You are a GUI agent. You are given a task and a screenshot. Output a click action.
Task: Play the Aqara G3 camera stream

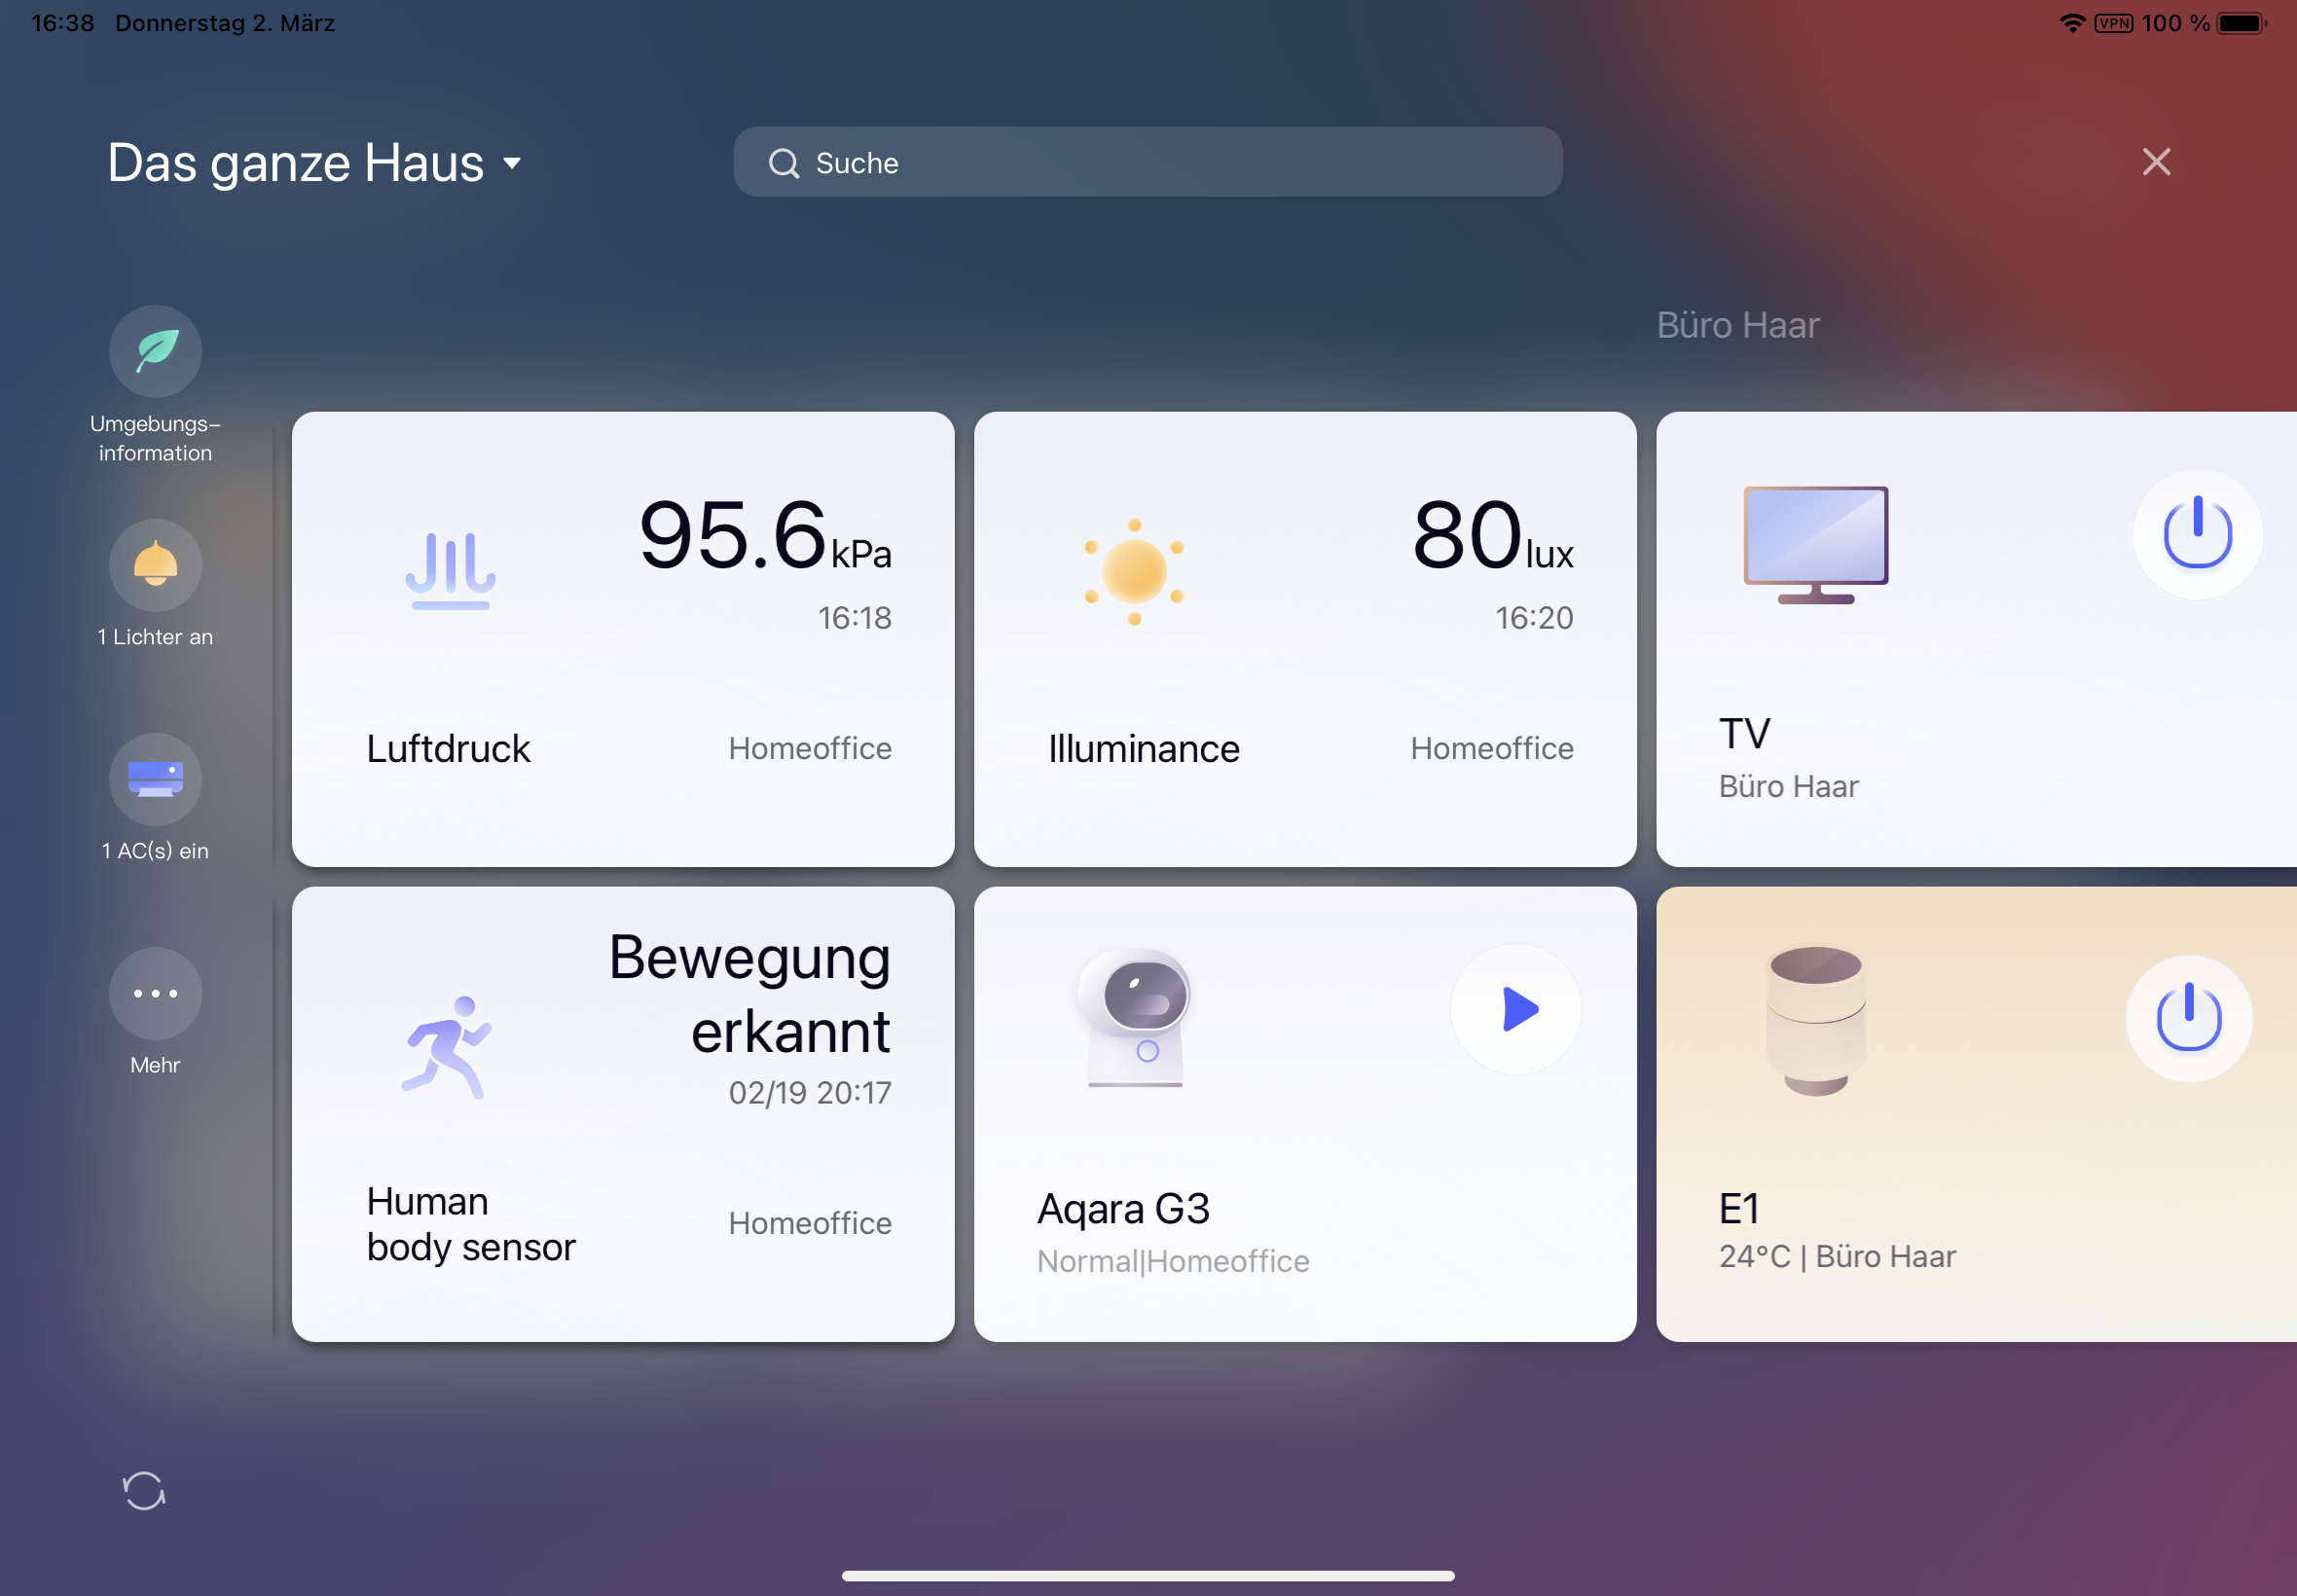(x=1516, y=1009)
